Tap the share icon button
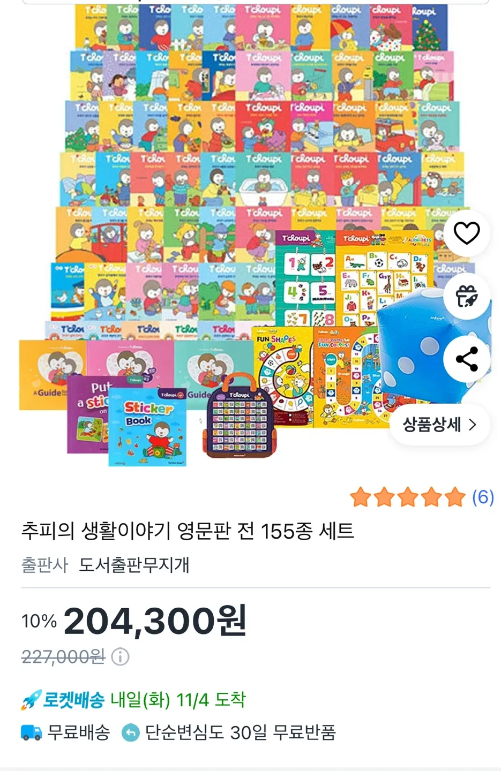The height and width of the screenshot is (771, 501). tap(466, 359)
